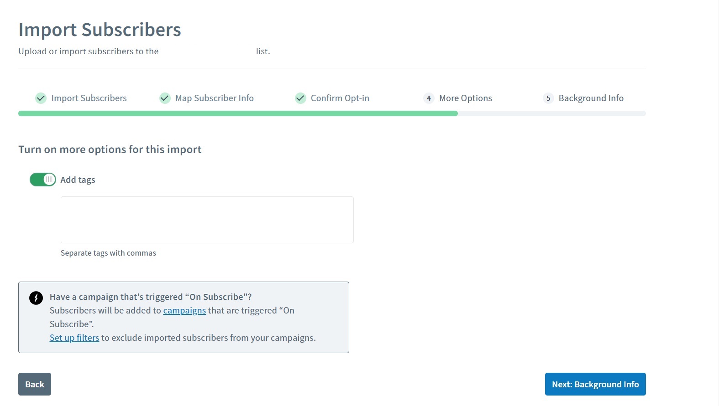Image resolution: width=719 pixels, height=406 pixels.
Task: Click the Confirm Opt-in checkmark icon
Action: pyautogui.click(x=300, y=98)
